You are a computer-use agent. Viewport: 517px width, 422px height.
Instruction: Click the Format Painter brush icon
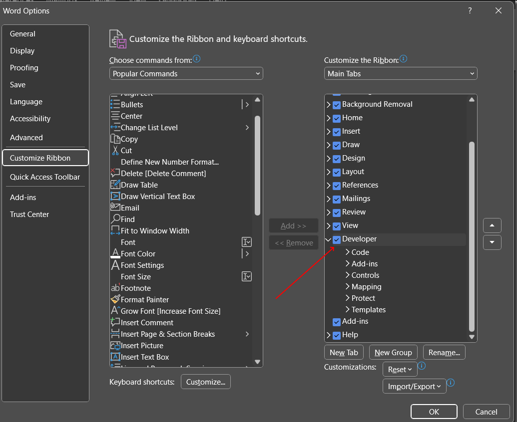click(115, 299)
